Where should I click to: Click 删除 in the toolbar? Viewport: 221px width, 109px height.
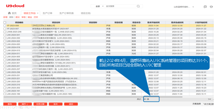click(11, 17)
